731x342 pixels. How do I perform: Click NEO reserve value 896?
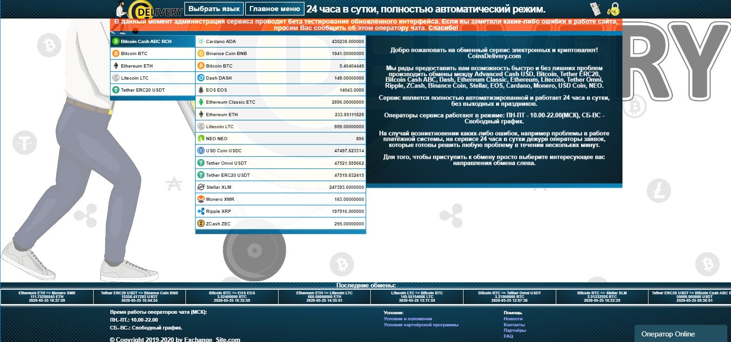tap(360, 139)
